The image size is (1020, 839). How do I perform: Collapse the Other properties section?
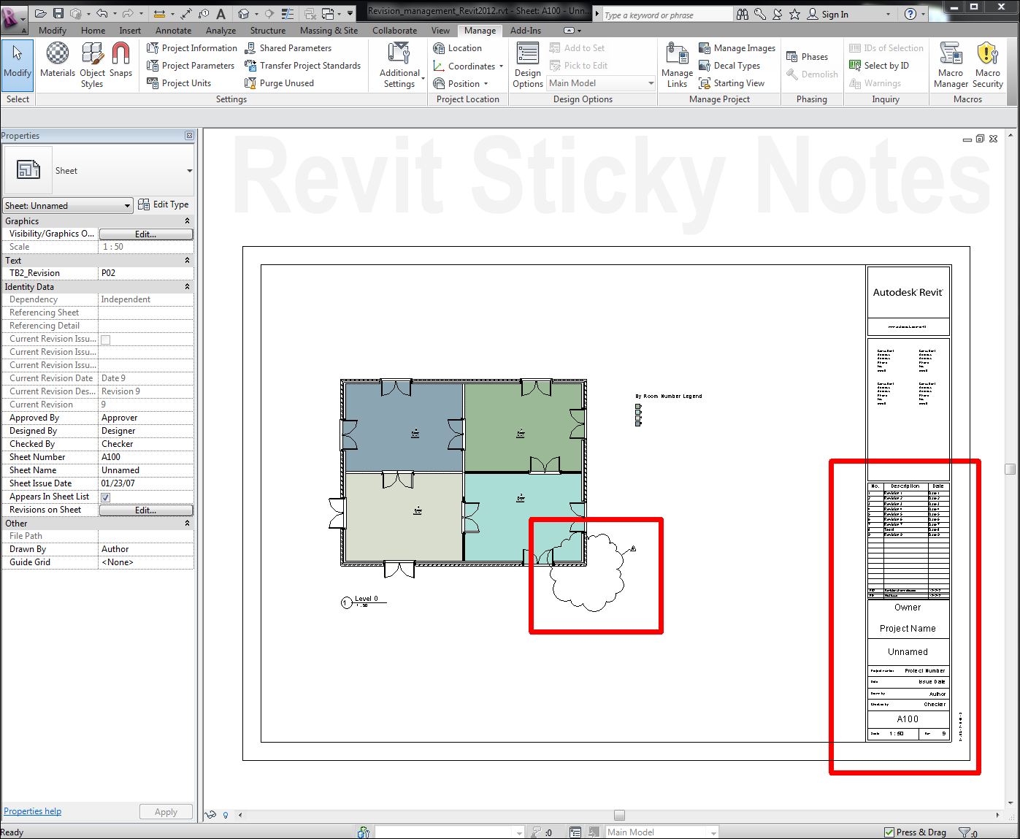click(x=187, y=524)
